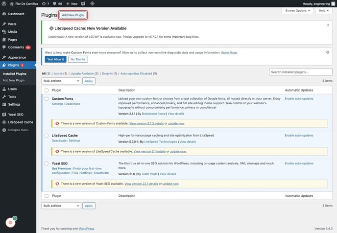Image resolution: width=337 pixels, height=233 pixels.
Task: Expand the Screen Options panel
Action: (297, 10)
